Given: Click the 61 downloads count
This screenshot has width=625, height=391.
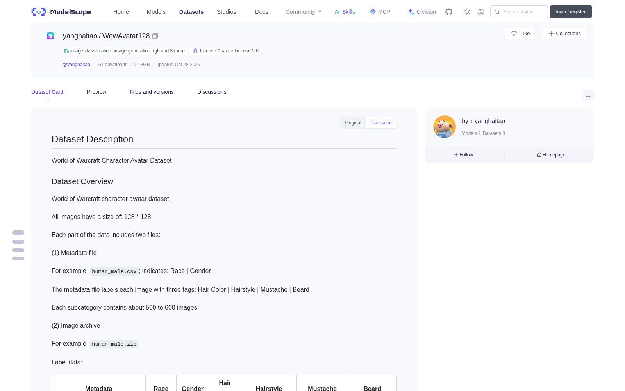Looking at the screenshot, I should [x=113, y=65].
